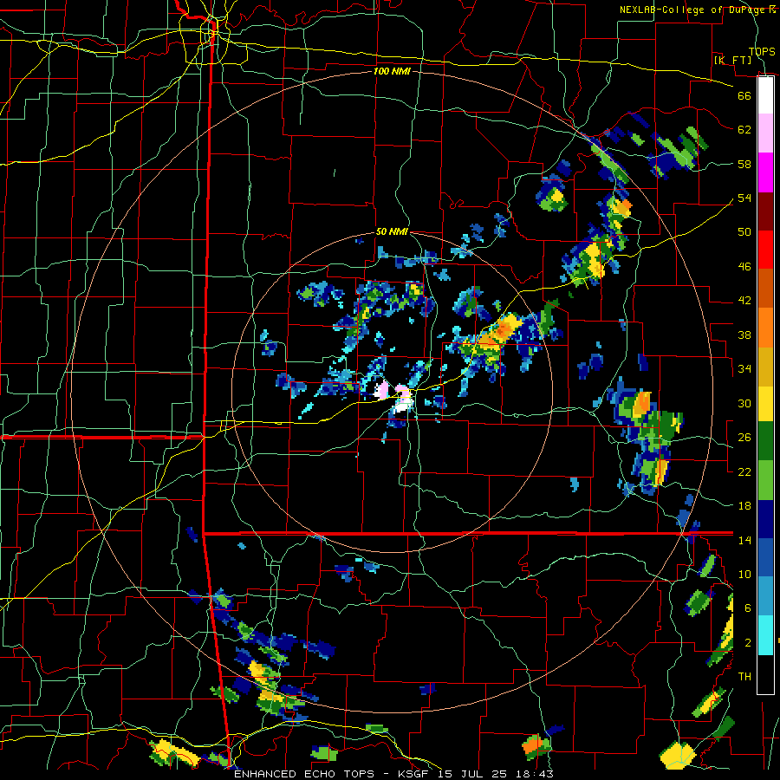Pick the cyan legend swatch near 2
The width and height of the screenshot is (780, 780).
pyautogui.click(x=765, y=635)
